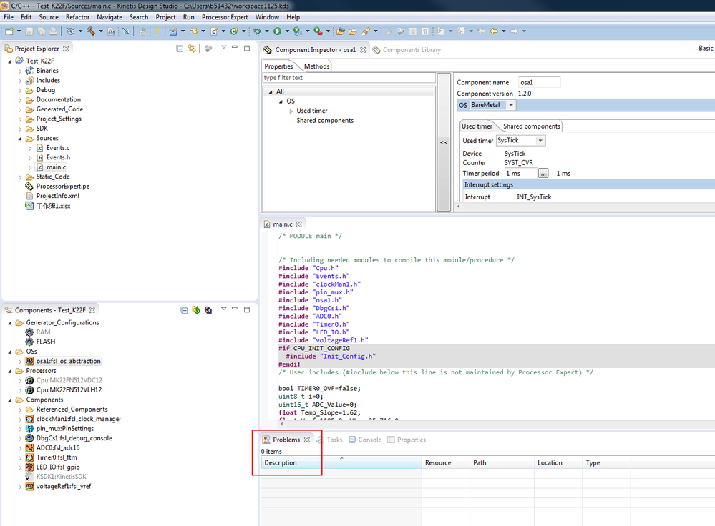
Task: Close the main.c editor tab
Action: point(299,224)
